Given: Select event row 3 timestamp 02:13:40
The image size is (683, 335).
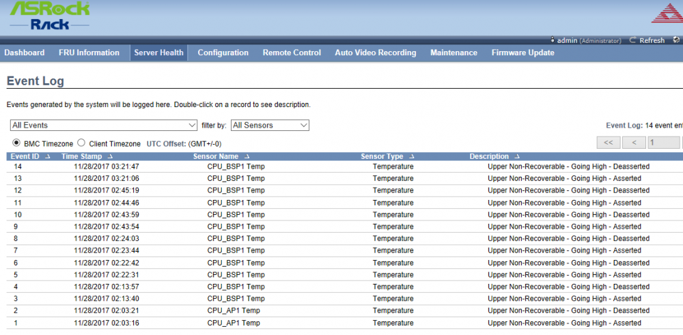Looking at the screenshot, I should [x=107, y=298].
